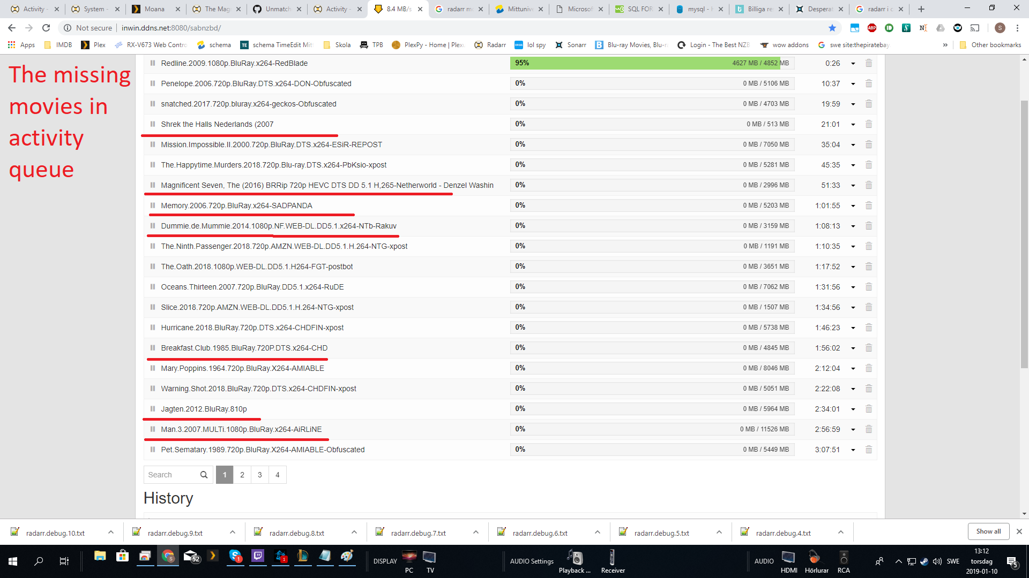Open the Twitch app in the taskbar
This screenshot has width=1029, height=578.
[258, 557]
